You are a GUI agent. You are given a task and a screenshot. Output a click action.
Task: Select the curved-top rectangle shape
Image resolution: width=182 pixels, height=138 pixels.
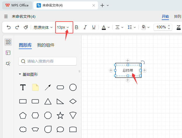pyautogui.click(x=73, y=129)
